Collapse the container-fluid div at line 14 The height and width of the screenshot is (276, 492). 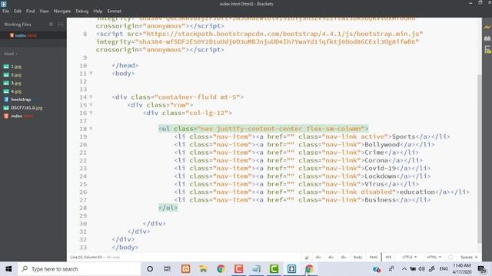(91, 97)
